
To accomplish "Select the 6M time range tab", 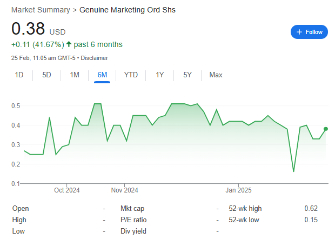I will (102, 75).
